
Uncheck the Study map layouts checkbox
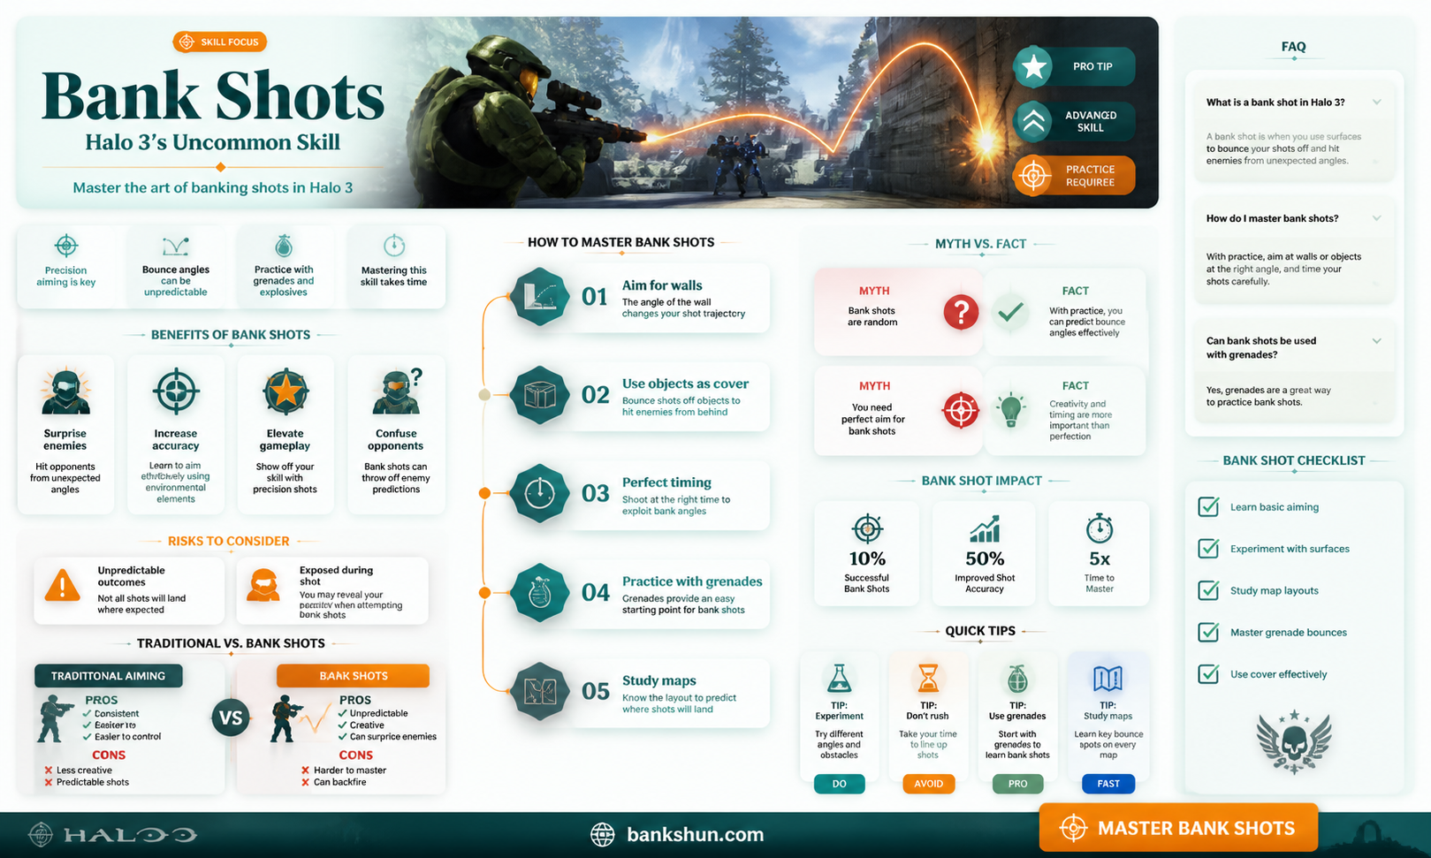point(1208,590)
